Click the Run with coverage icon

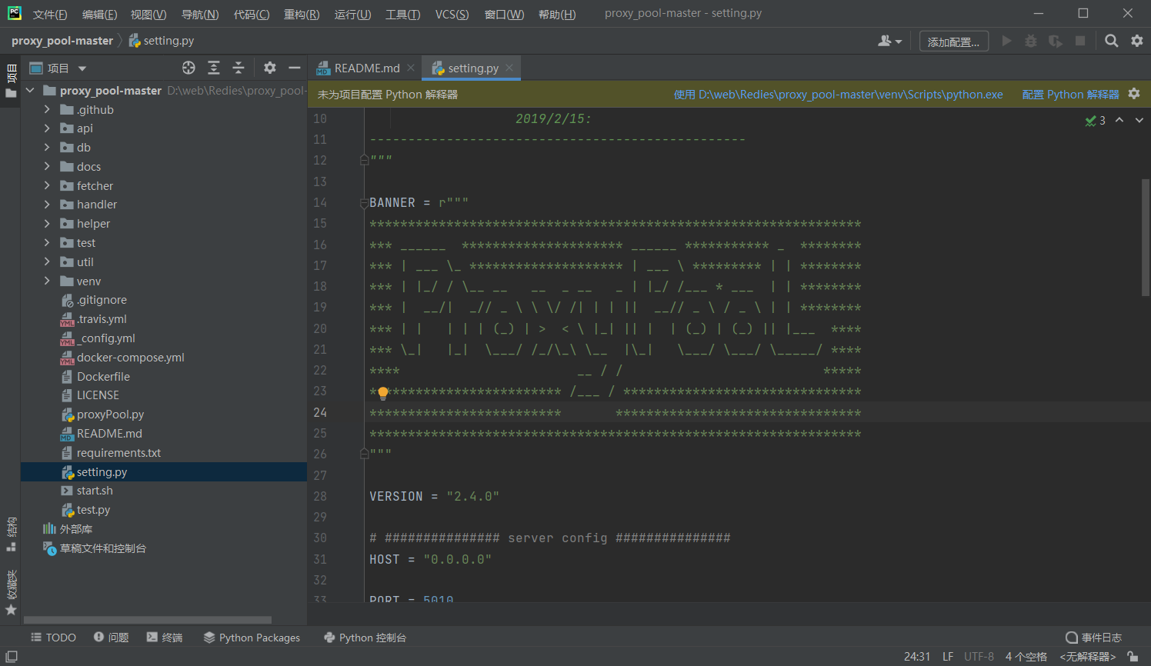click(x=1056, y=41)
